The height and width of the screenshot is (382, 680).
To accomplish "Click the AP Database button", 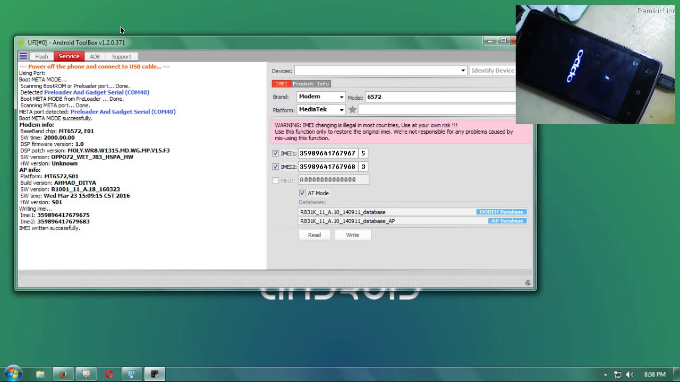I will pos(507,221).
